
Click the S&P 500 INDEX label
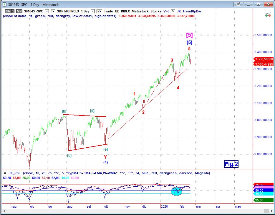pyautogui.click(x=68, y=11)
